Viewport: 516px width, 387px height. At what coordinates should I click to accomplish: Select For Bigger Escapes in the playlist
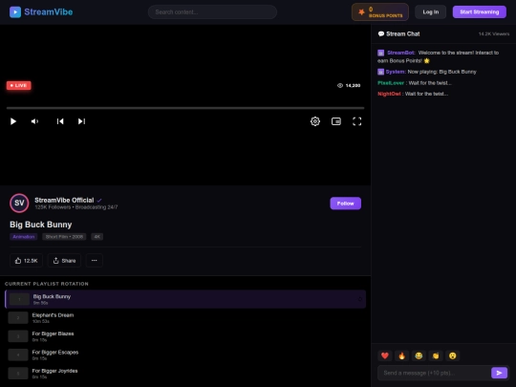click(185, 355)
